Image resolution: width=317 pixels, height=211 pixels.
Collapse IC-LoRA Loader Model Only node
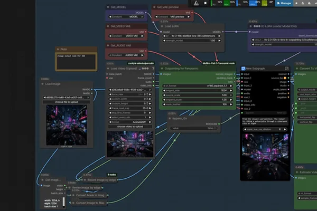pos(250,26)
